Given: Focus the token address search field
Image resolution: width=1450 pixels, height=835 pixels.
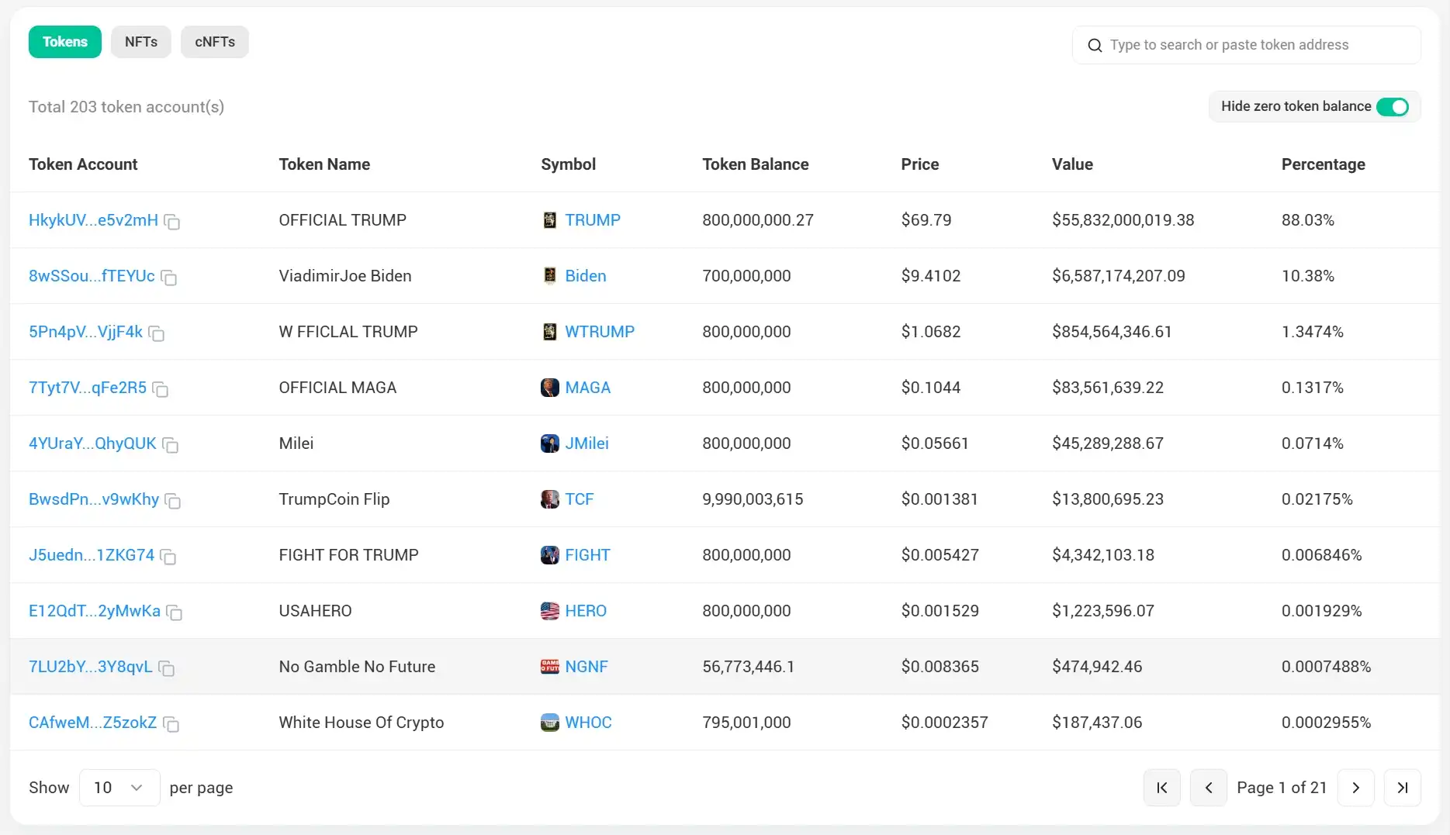Looking at the screenshot, I should [x=1257, y=45].
